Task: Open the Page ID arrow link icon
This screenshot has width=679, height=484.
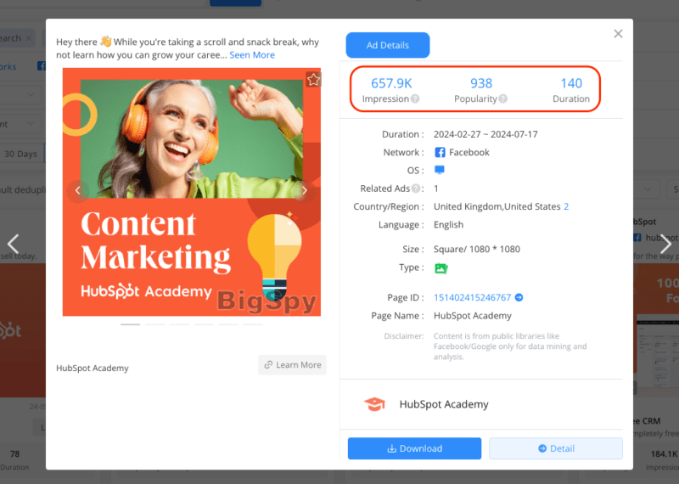Action: pos(519,298)
